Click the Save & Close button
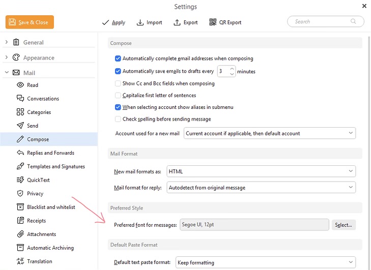This screenshot has height=270, width=371. 30,22
